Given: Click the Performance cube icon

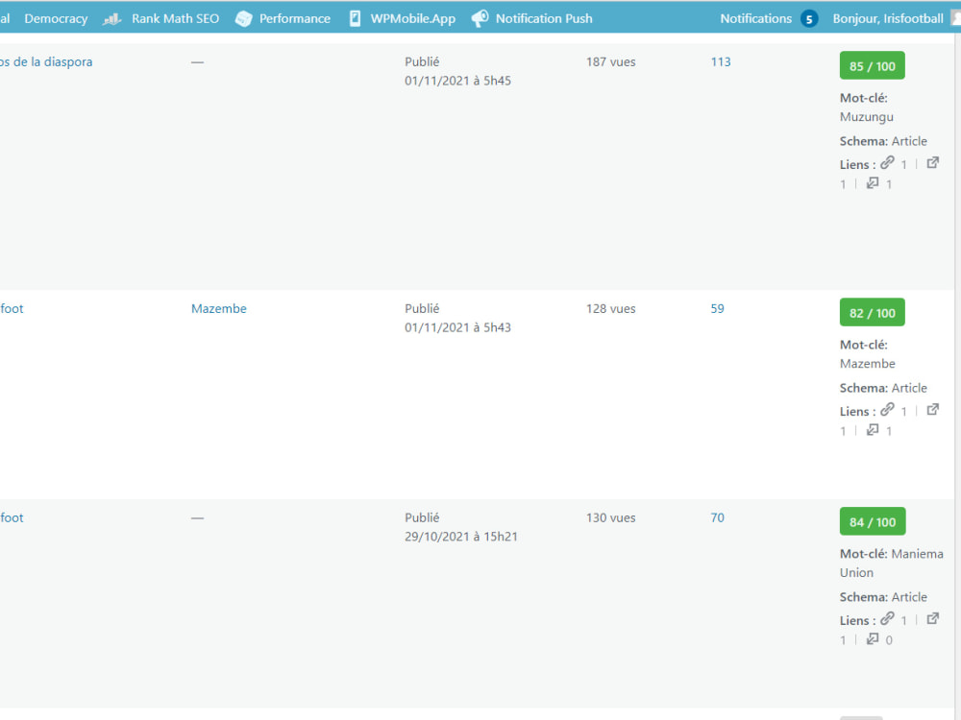Looking at the screenshot, I should 243,19.
